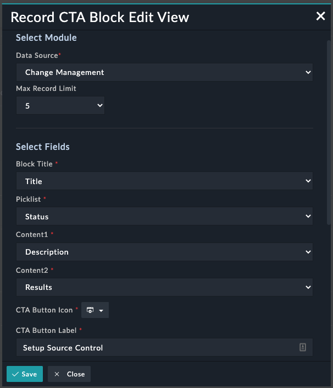The height and width of the screenshot is (388, 333).
Task: Open the Content1 dropdown showing Description
Action: click(x=164, y=252)
